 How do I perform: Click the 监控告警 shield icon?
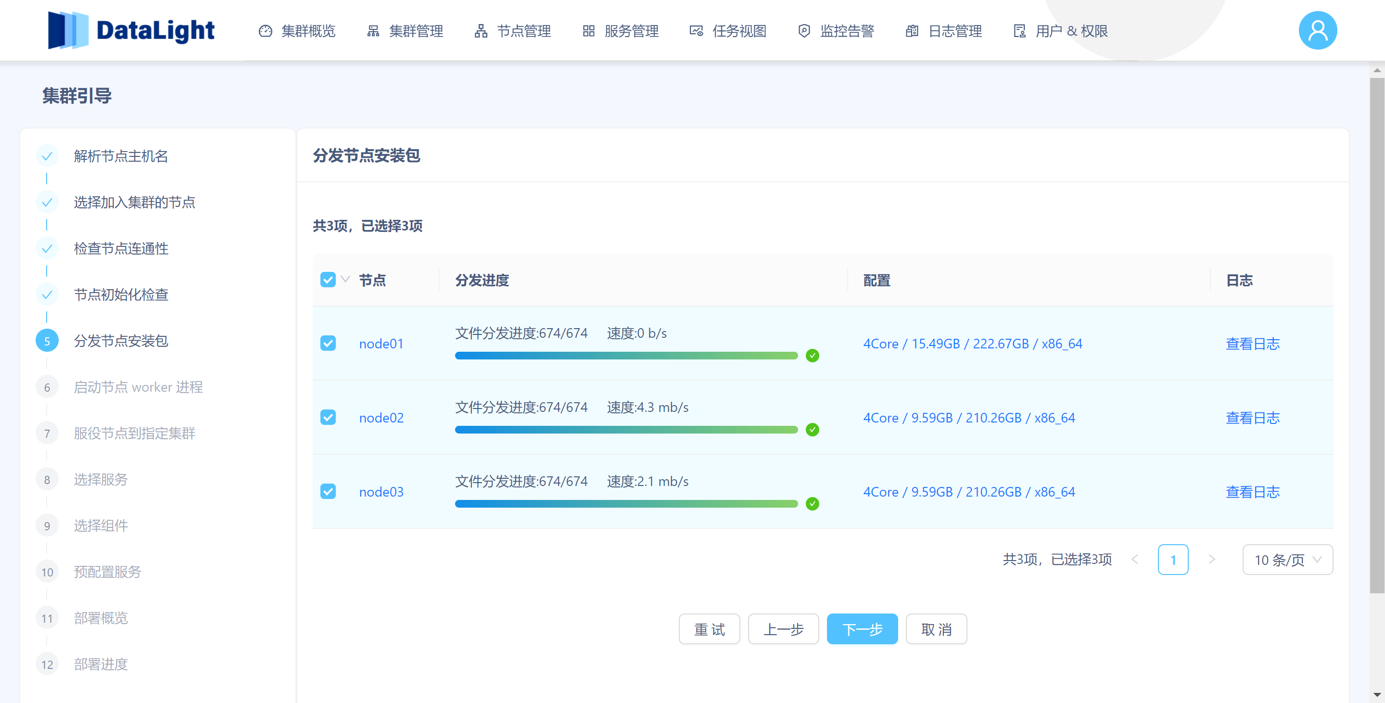[804, 31]
